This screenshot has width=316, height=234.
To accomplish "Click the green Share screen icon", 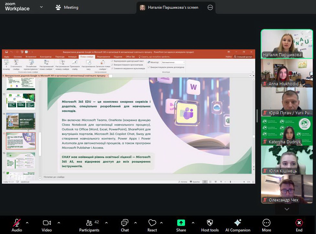I will [x=181, y=223].
